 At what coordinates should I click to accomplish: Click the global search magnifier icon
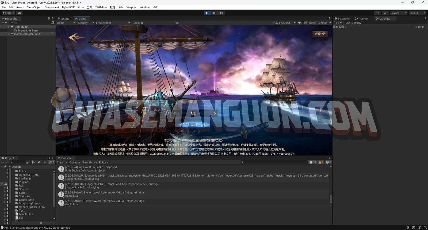[385, 13]
